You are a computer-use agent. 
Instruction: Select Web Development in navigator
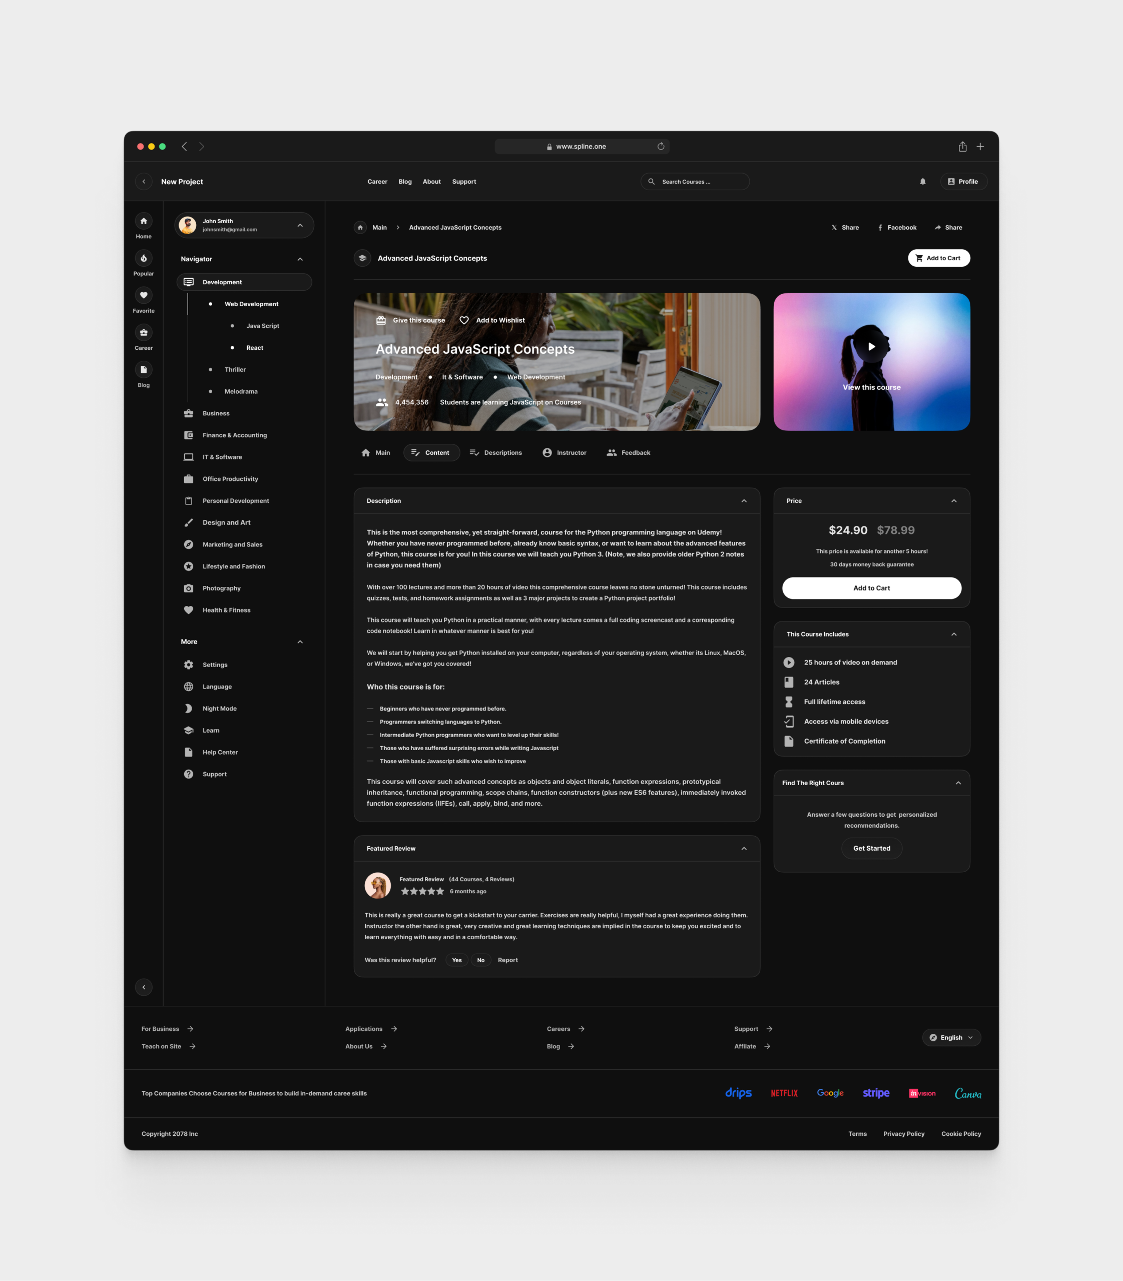(x=251, y=304)
